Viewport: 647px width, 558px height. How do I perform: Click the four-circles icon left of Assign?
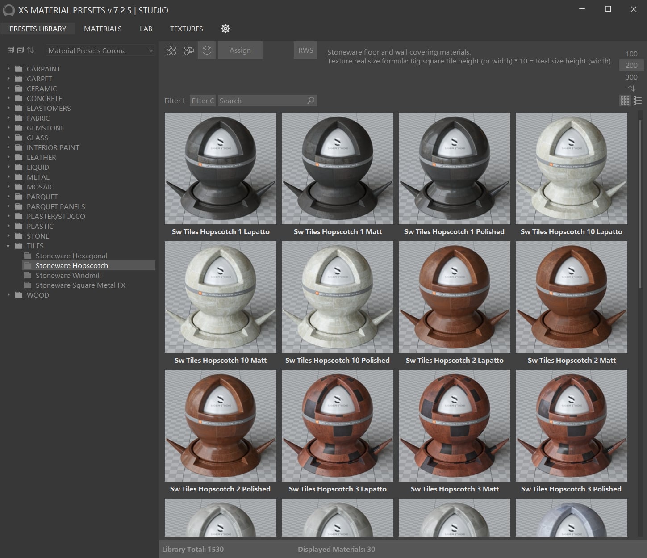coord(171,50)
